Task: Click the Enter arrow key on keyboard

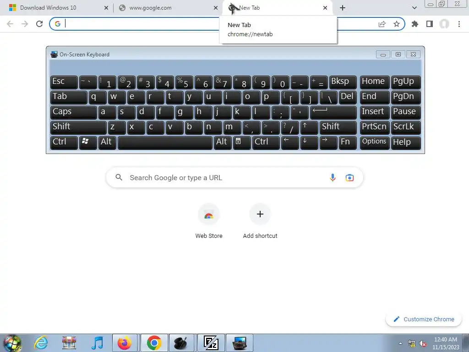Action: click(333, 112)
